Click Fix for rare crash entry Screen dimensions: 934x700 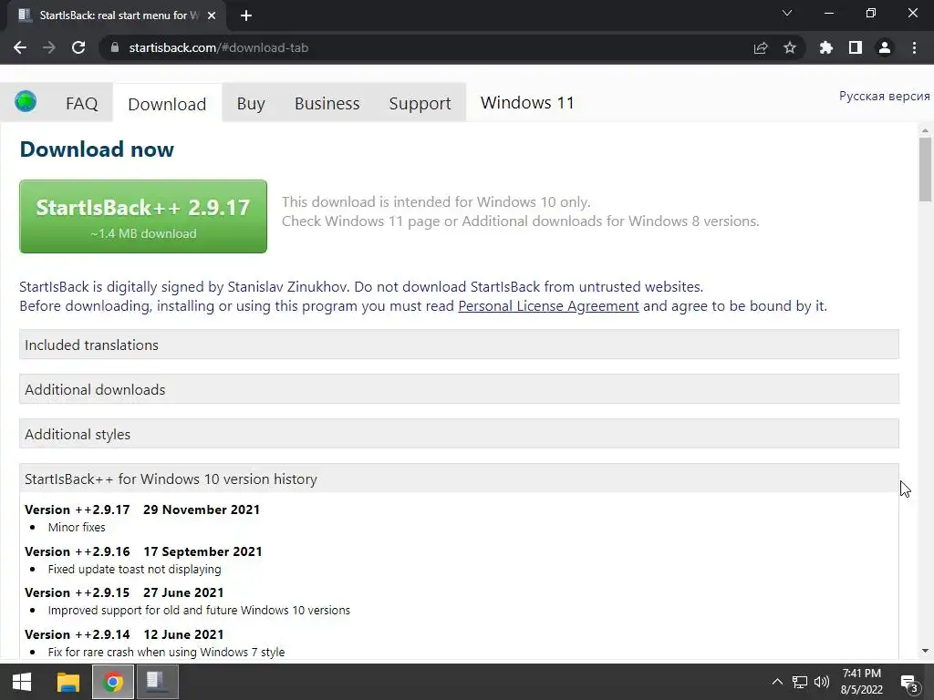[166, 653]
